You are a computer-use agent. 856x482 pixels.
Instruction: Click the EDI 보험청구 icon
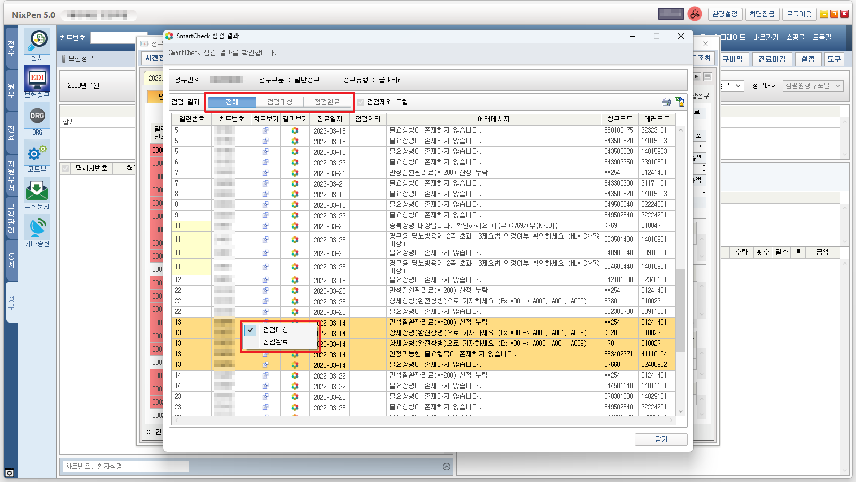[x=37, y=78]
